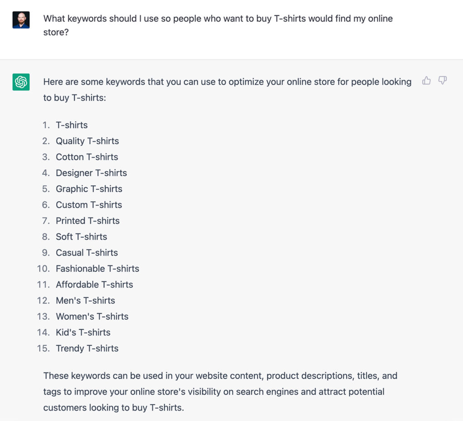This screenshot has height=421, width=463.
Task: Click "Printed T-shirts" entry
Action: pyautogui.click(x=88, y=221)
